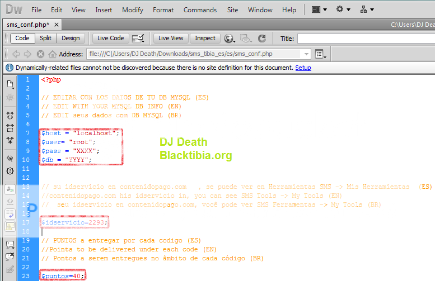This screenshot has width=435, height=281.
Task: Open the Window menu
Action: pos(260,10)
